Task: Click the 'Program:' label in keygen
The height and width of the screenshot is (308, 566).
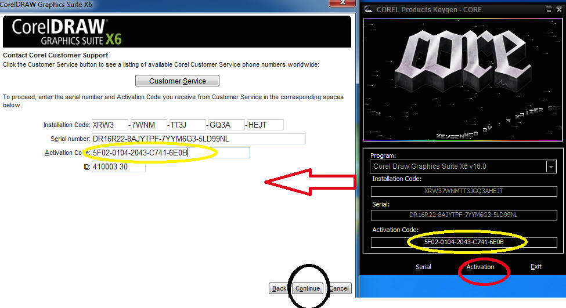Action: (x=383, y=155)
